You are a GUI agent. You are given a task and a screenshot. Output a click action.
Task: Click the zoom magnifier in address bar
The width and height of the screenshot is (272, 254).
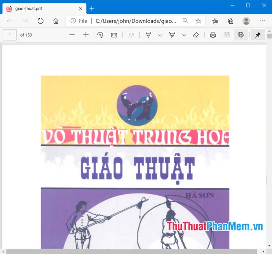point(185,21)
